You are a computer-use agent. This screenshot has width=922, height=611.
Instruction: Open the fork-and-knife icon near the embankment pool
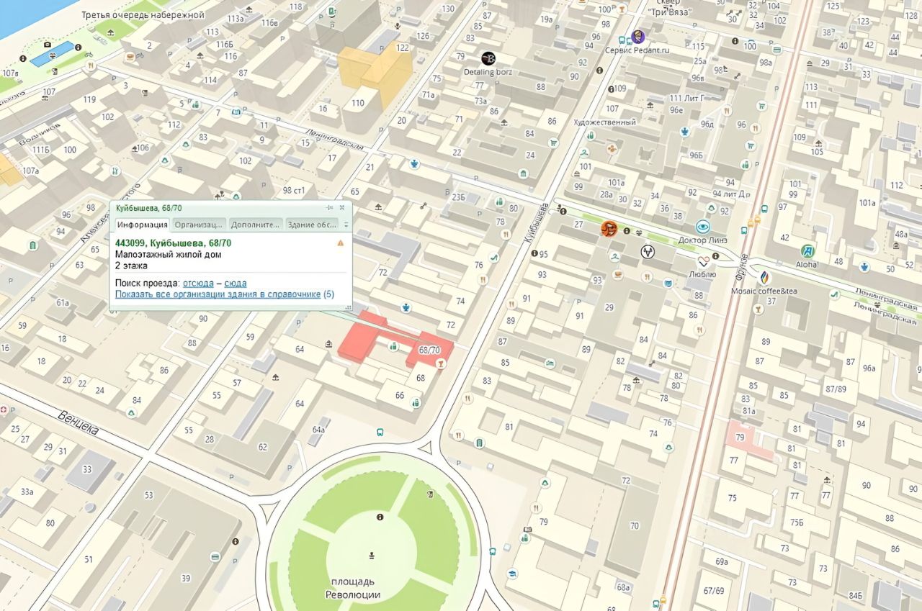pyautogui.click(x=90, y=64)
